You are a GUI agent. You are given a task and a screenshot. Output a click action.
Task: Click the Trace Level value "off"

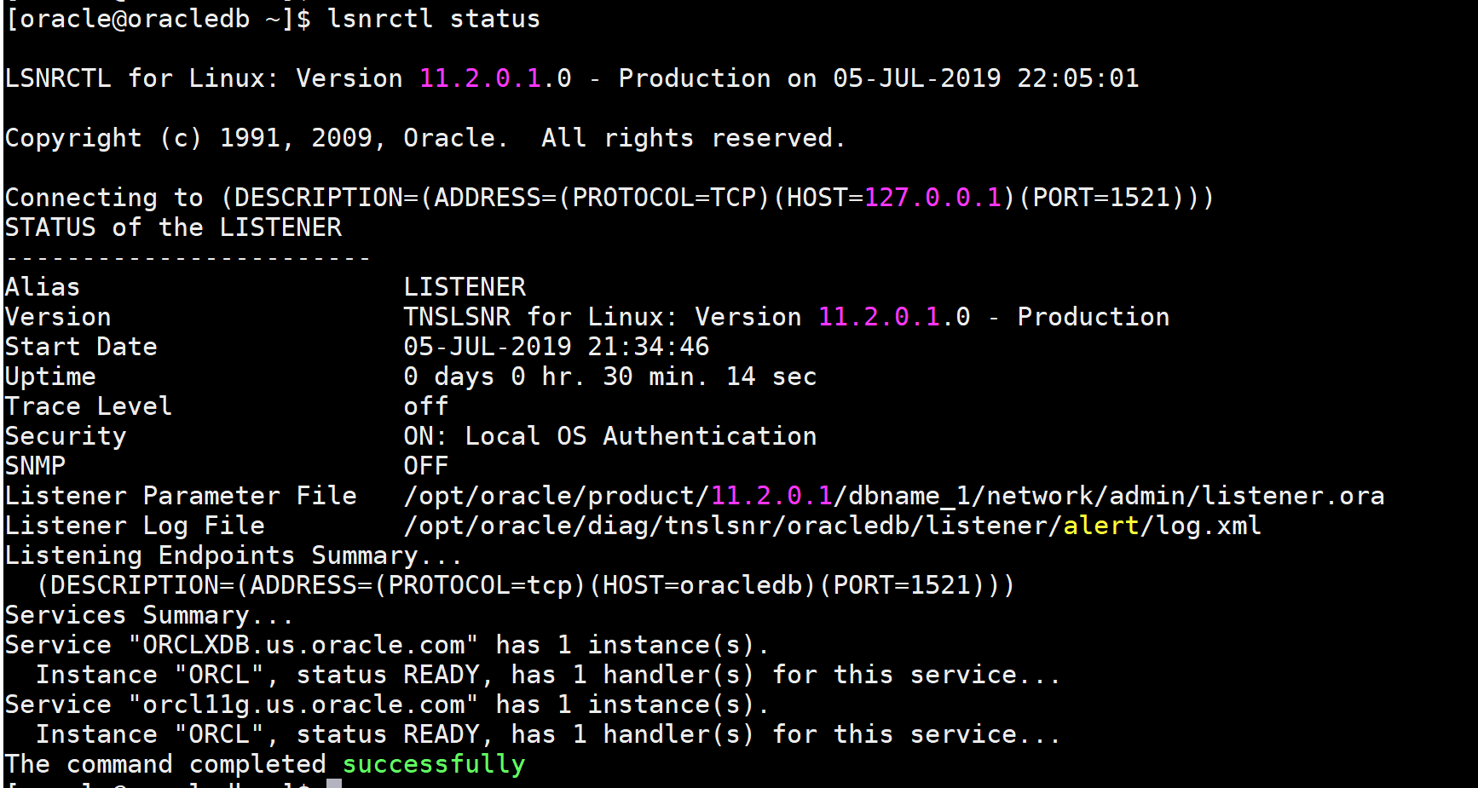(x=425, y=406)
